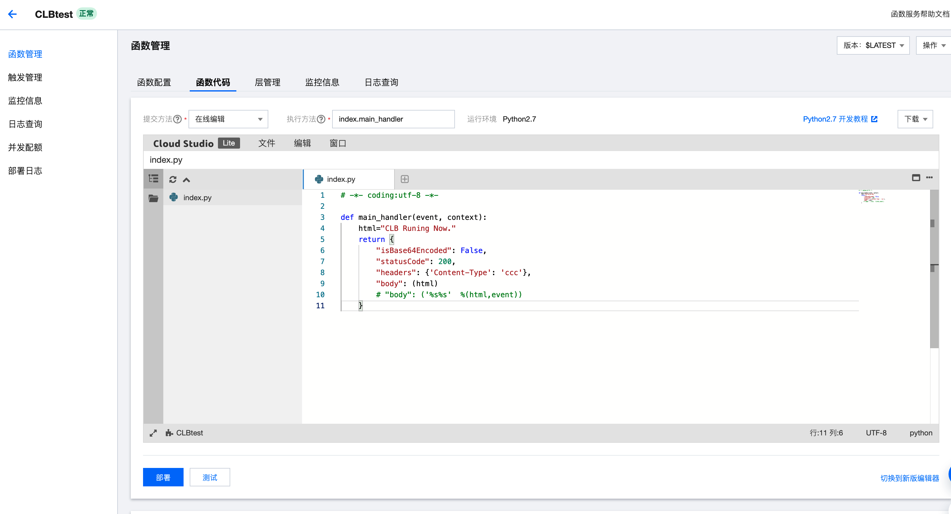Select index.py in the file tree

point(233,197)
